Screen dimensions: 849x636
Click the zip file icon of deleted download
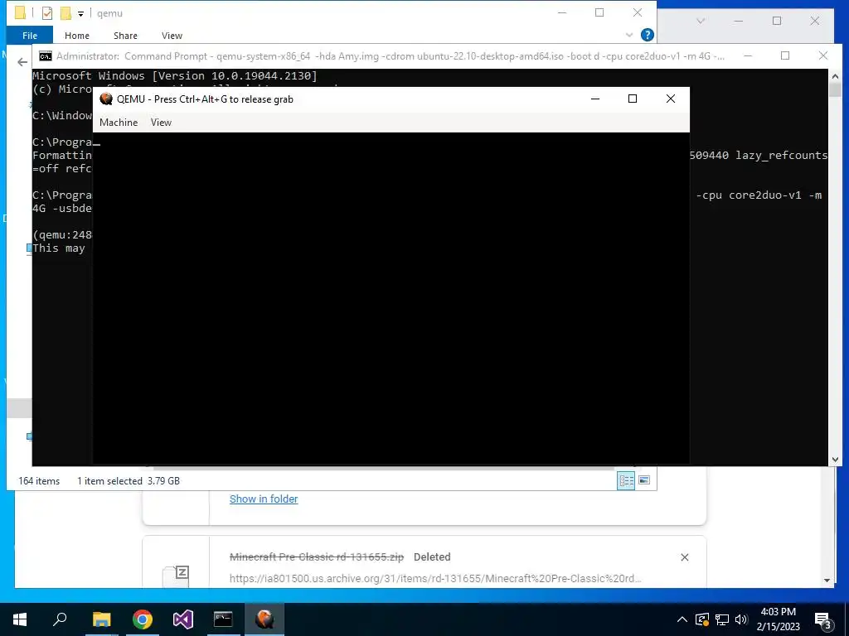[176, 576]
